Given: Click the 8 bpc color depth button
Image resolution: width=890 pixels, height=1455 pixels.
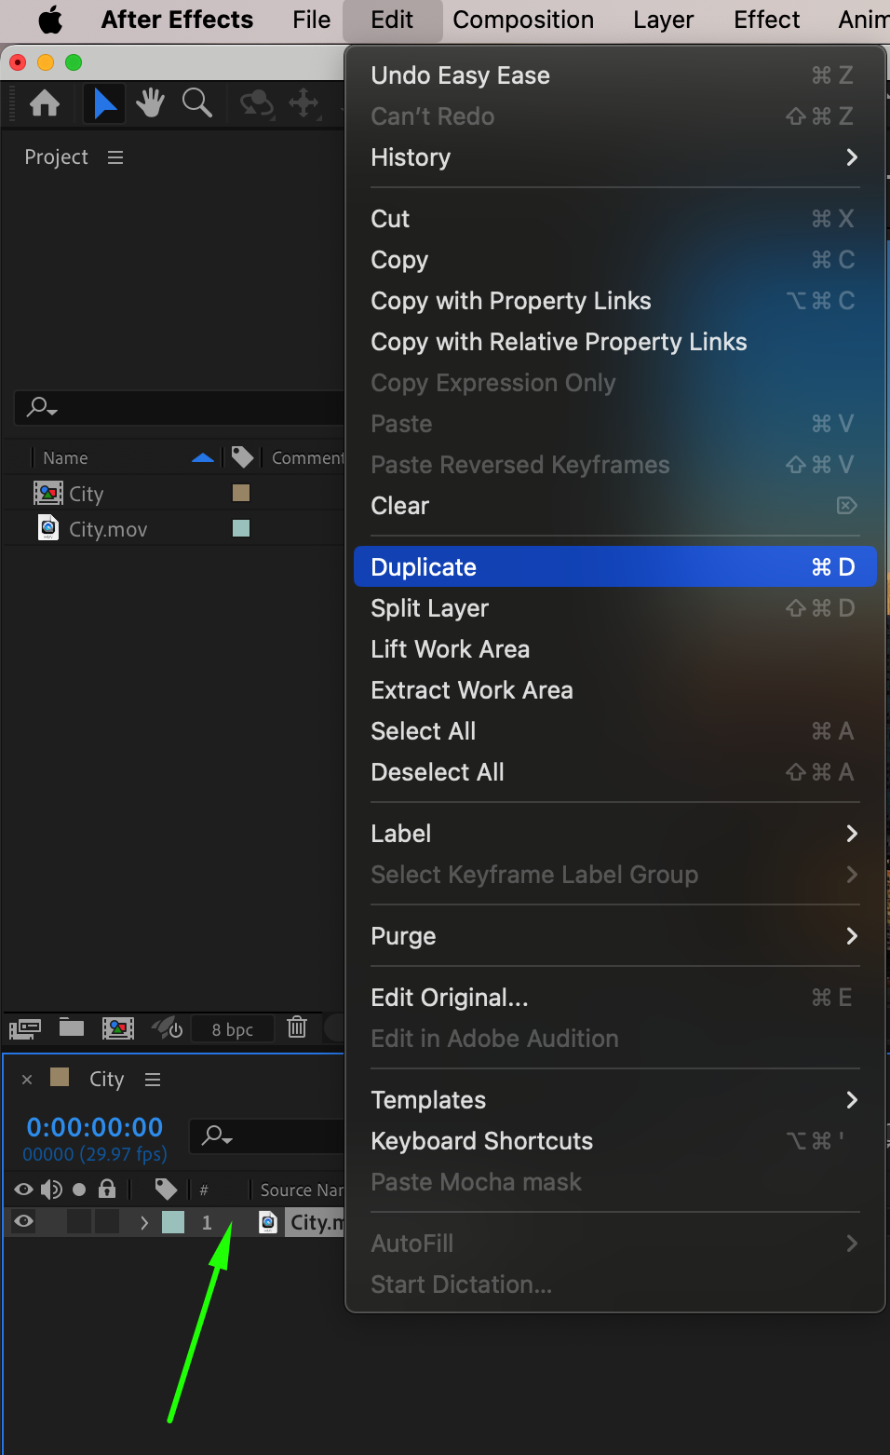Looking at the screenshot, I should (x=233, y=1029).
